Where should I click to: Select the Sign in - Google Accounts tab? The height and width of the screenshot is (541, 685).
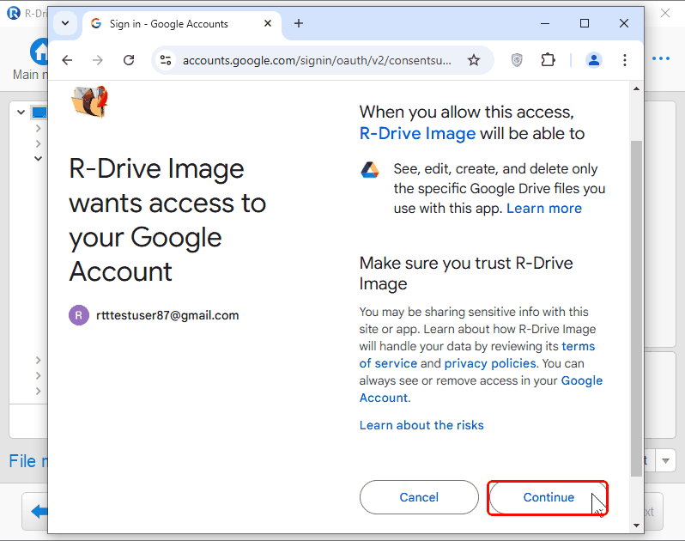point(182,23)
